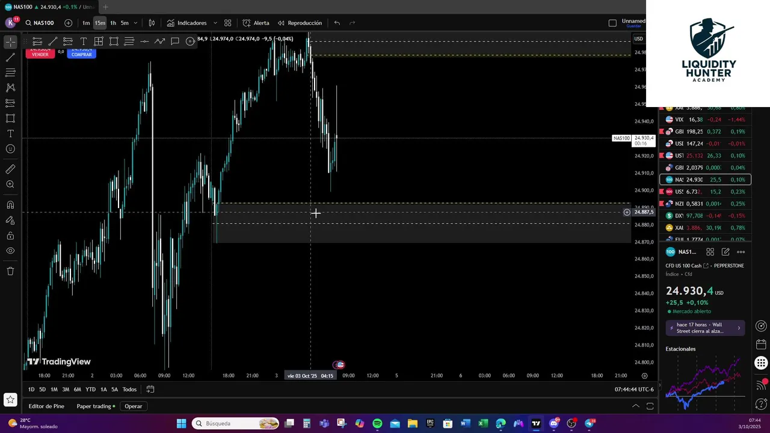Select the path tool in floating toolbar
Image resolution: width=770 pixels, height=433 pixels.
(x=159, y=41)
